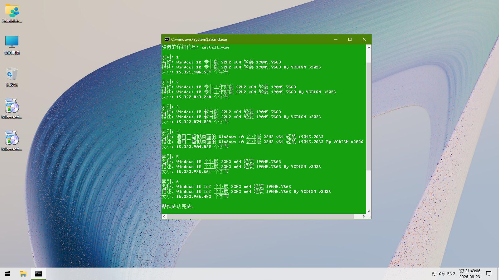Click the volume speaker tray icon
The image size is (499, 280).
442,274
